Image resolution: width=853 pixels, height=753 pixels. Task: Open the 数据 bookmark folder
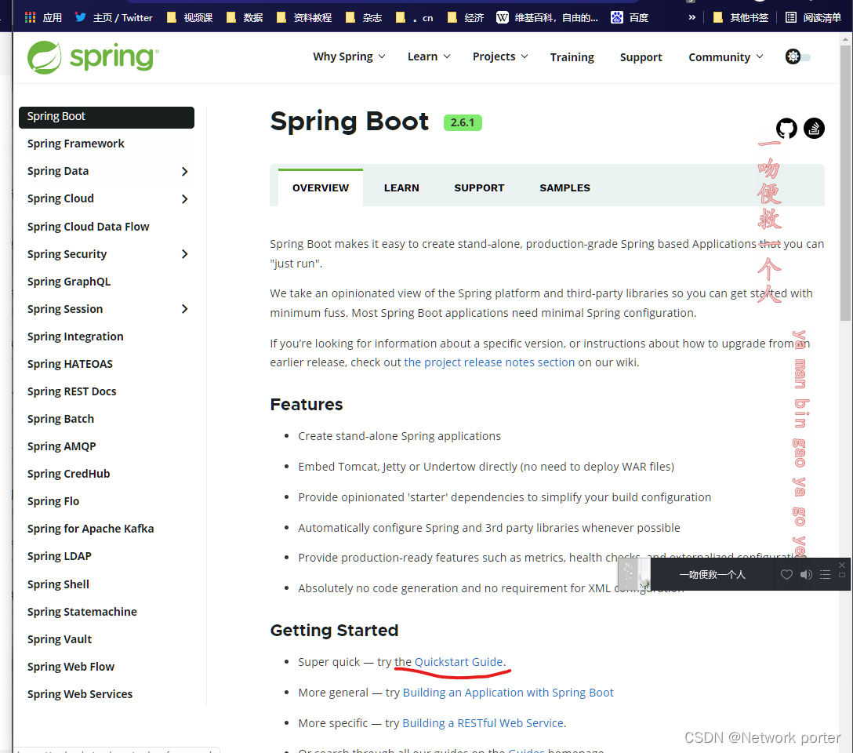click(245, 17)
